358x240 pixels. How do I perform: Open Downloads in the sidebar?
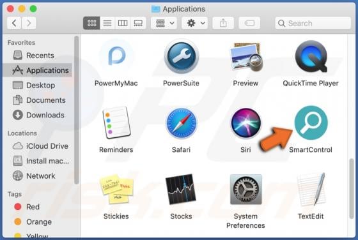tap(38, 115)
